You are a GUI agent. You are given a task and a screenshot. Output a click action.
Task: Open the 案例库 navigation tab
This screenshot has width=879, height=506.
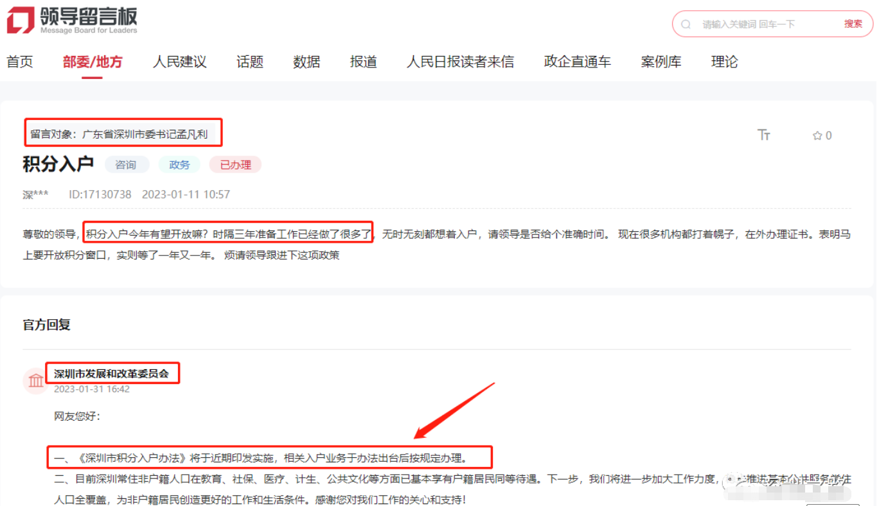click(661, 62)
